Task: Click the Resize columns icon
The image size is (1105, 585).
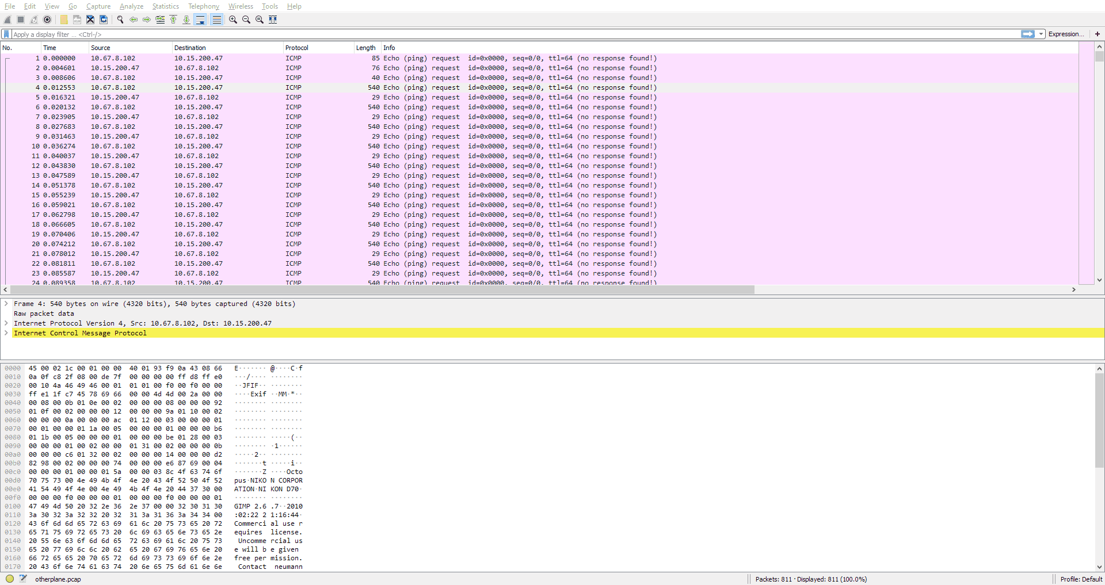Action: (273, 20)
